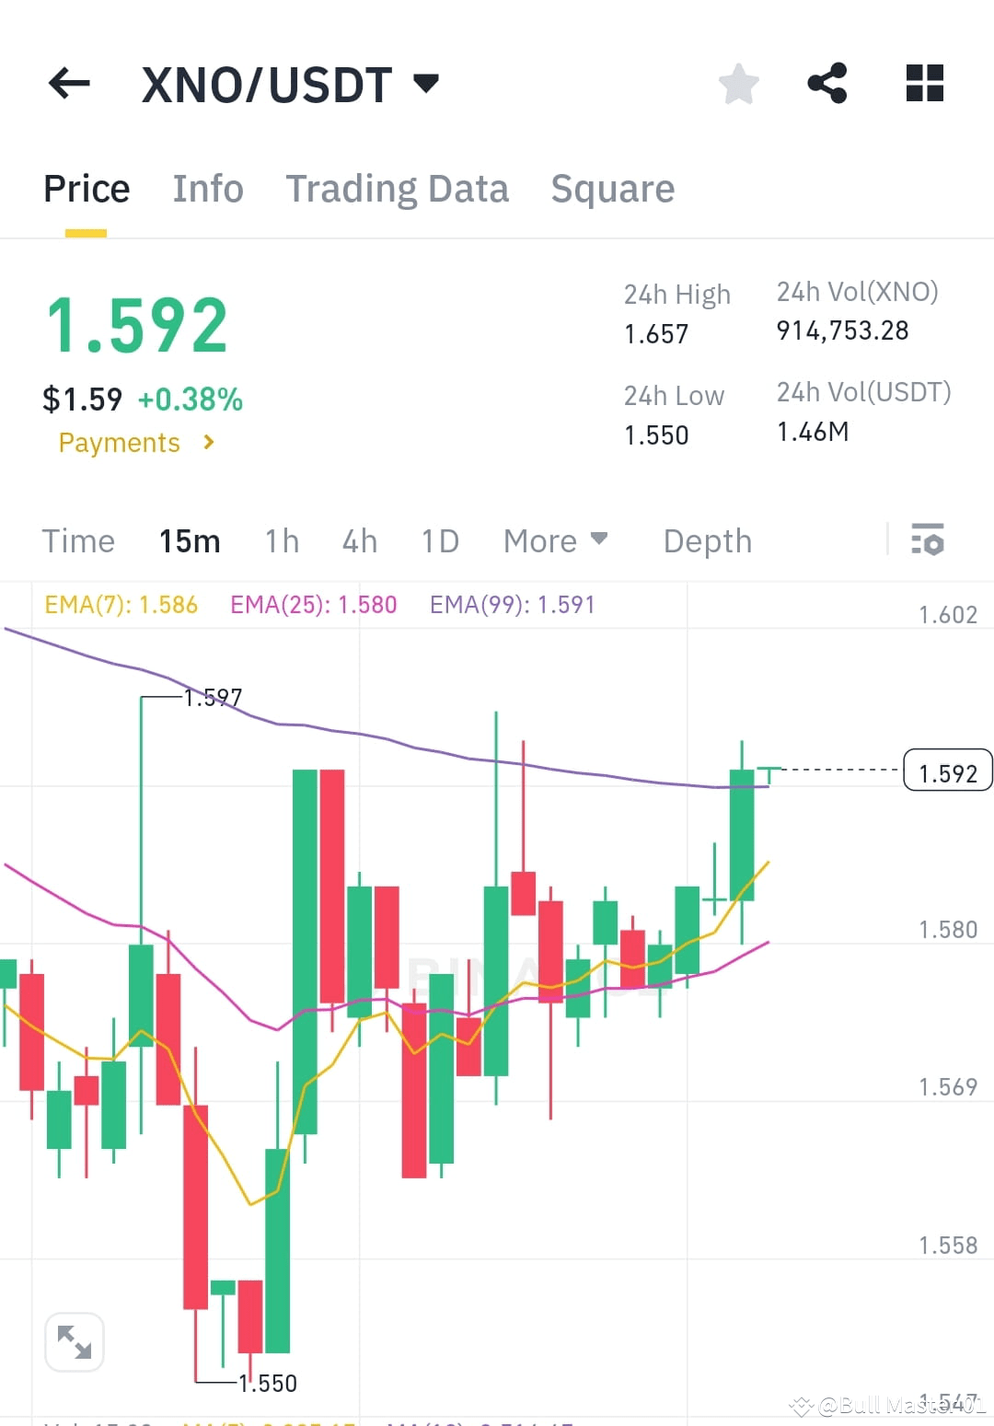This screenshot has height=1426, width=994.
Task: Open the Trading Data tab
Action: 398,188
